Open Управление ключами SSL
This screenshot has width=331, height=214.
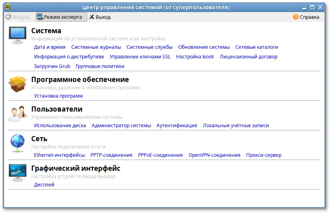140,57
